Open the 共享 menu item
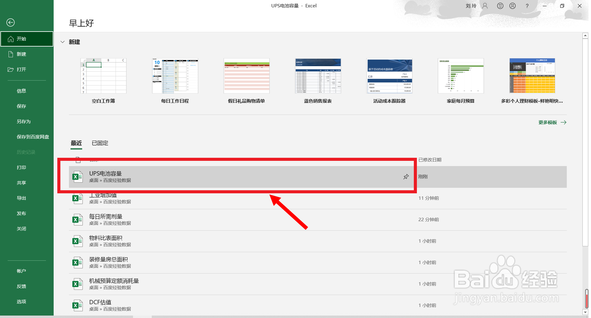Screen dimensions: 591x318 click(21, 183)
